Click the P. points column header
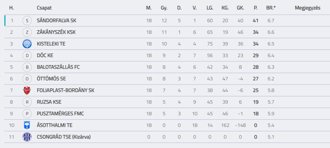Image resolution: width=330 pixels, height=148 pixels. (x=256, y=8)
